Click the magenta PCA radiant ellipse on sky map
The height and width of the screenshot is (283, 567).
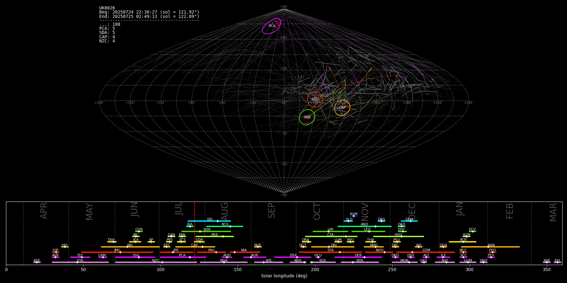click(x=271, y=26)
